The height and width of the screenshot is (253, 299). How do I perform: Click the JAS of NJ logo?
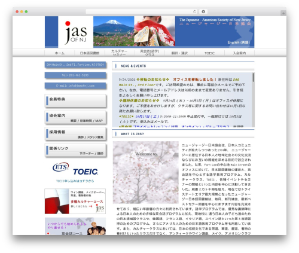(x=76, y=32)
